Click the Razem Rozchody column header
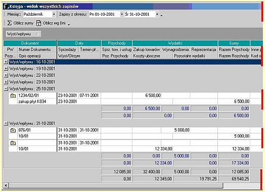Image resolution: width=265 pixels, height=192 pixels. click(234, 56)
